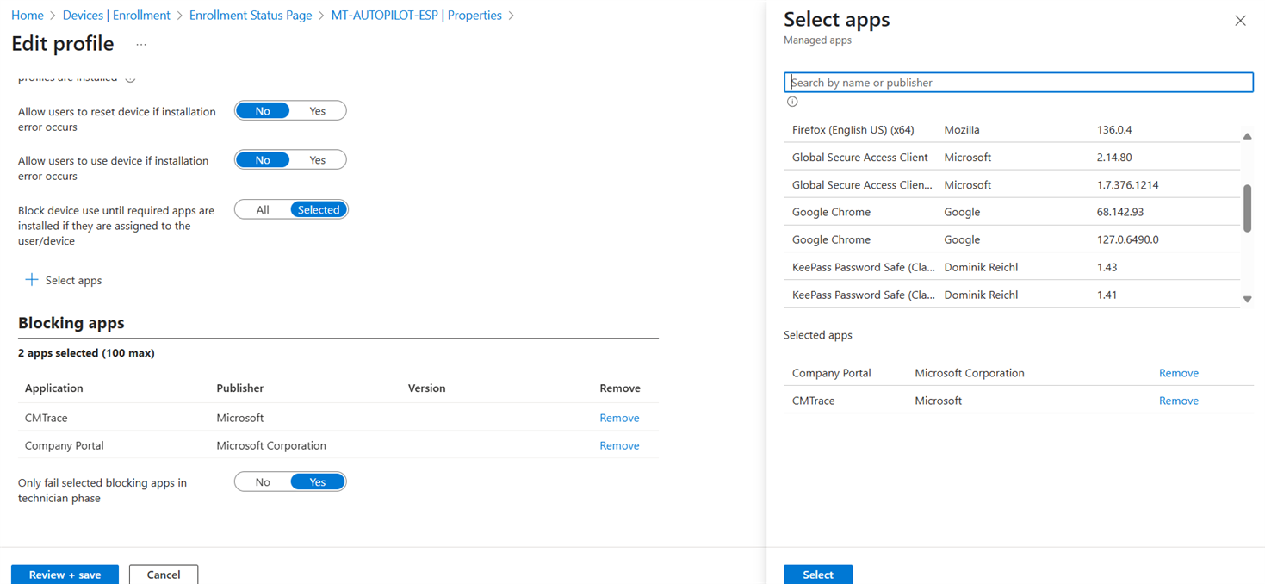Screen dimensions: 1265x584
Task: Select Global Secure Access Client version 2.14.80
Action: (x=1012, y=158)
